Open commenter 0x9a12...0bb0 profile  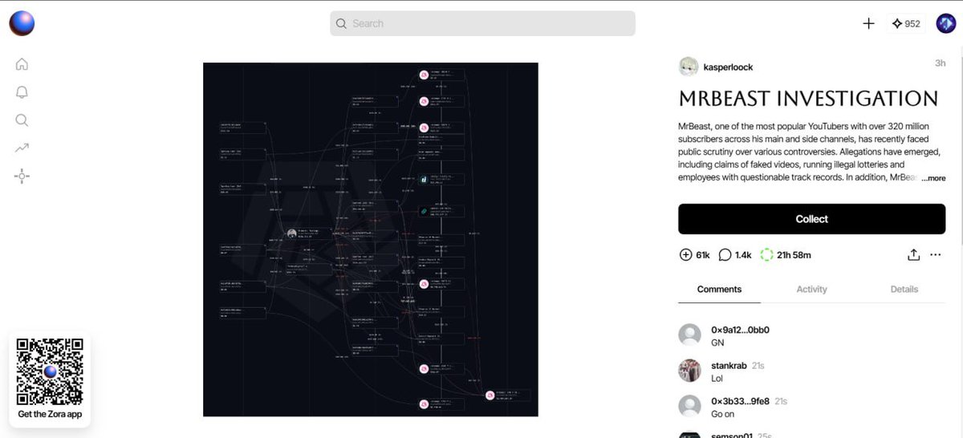click(740, 330)
